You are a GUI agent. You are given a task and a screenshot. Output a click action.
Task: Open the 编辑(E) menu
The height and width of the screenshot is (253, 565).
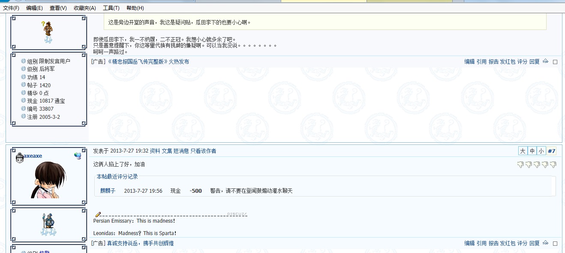coord(34,8)
